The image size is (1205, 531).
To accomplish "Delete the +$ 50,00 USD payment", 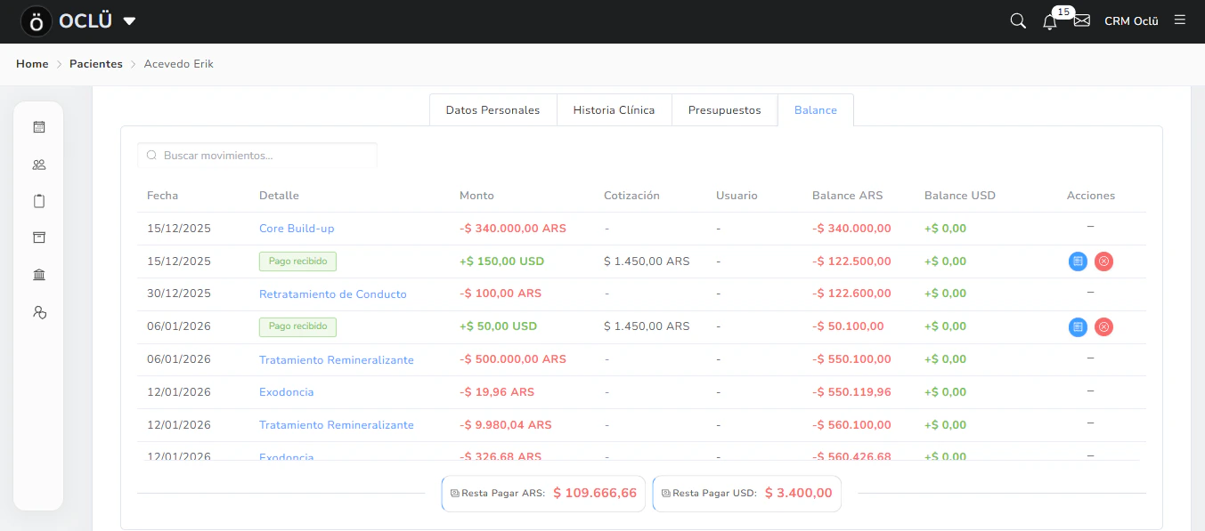I will click(x=1103, y=327).
